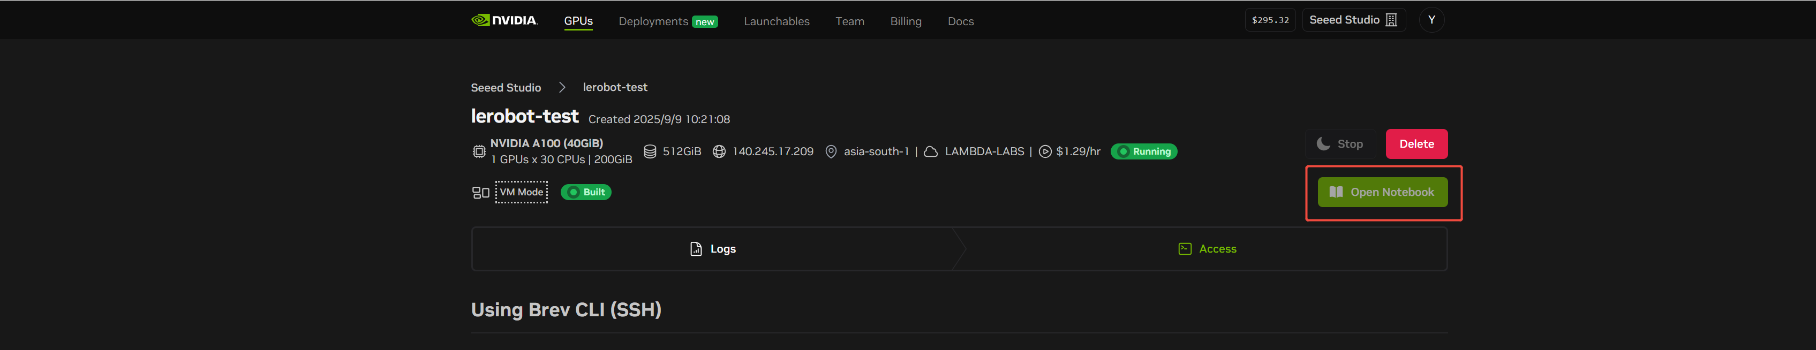Click the location pin icon

(831, 151)
